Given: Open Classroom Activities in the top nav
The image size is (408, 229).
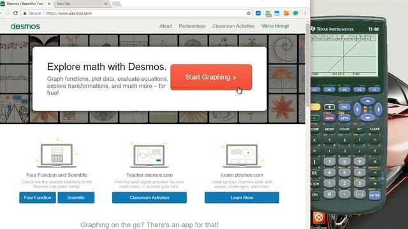Looking at the screenshot, I should [x=233, y=26].
